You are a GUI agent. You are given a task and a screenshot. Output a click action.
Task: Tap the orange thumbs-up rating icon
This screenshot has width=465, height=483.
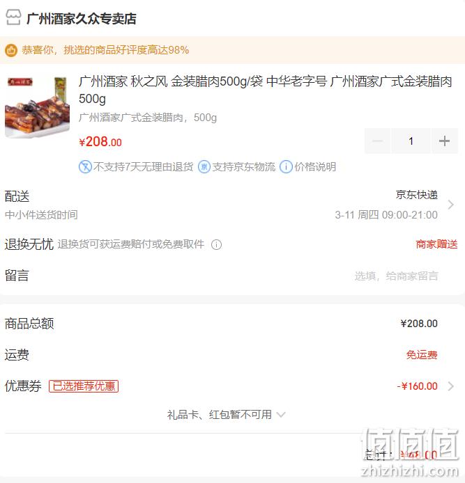[11, 50]
